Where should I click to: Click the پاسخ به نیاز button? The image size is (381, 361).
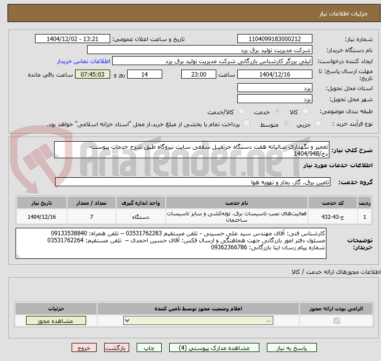tap(291, 347)
